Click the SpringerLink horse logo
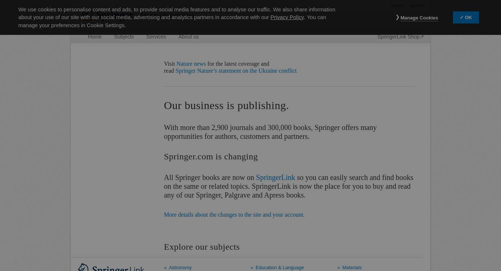This screenshot has height=271, width=501. click(111, 267)
